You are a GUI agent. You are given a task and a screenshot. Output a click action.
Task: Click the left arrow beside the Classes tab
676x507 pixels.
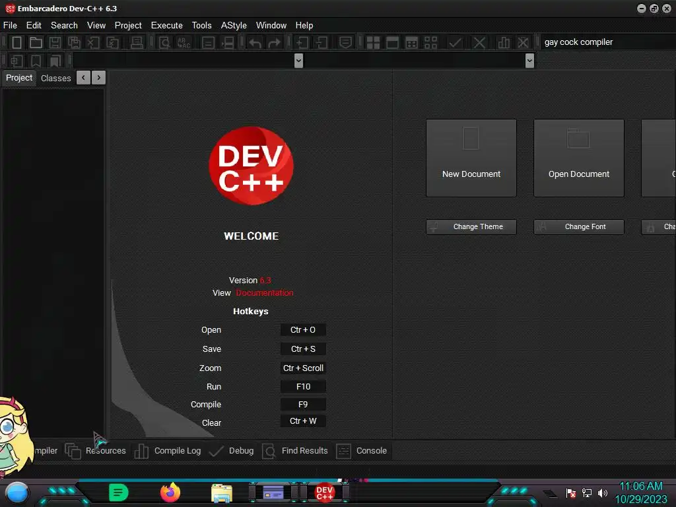(x=83, y=78)
